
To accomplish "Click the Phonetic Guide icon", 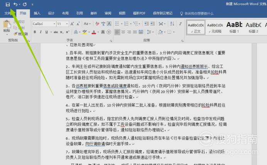I will (103, 24).
